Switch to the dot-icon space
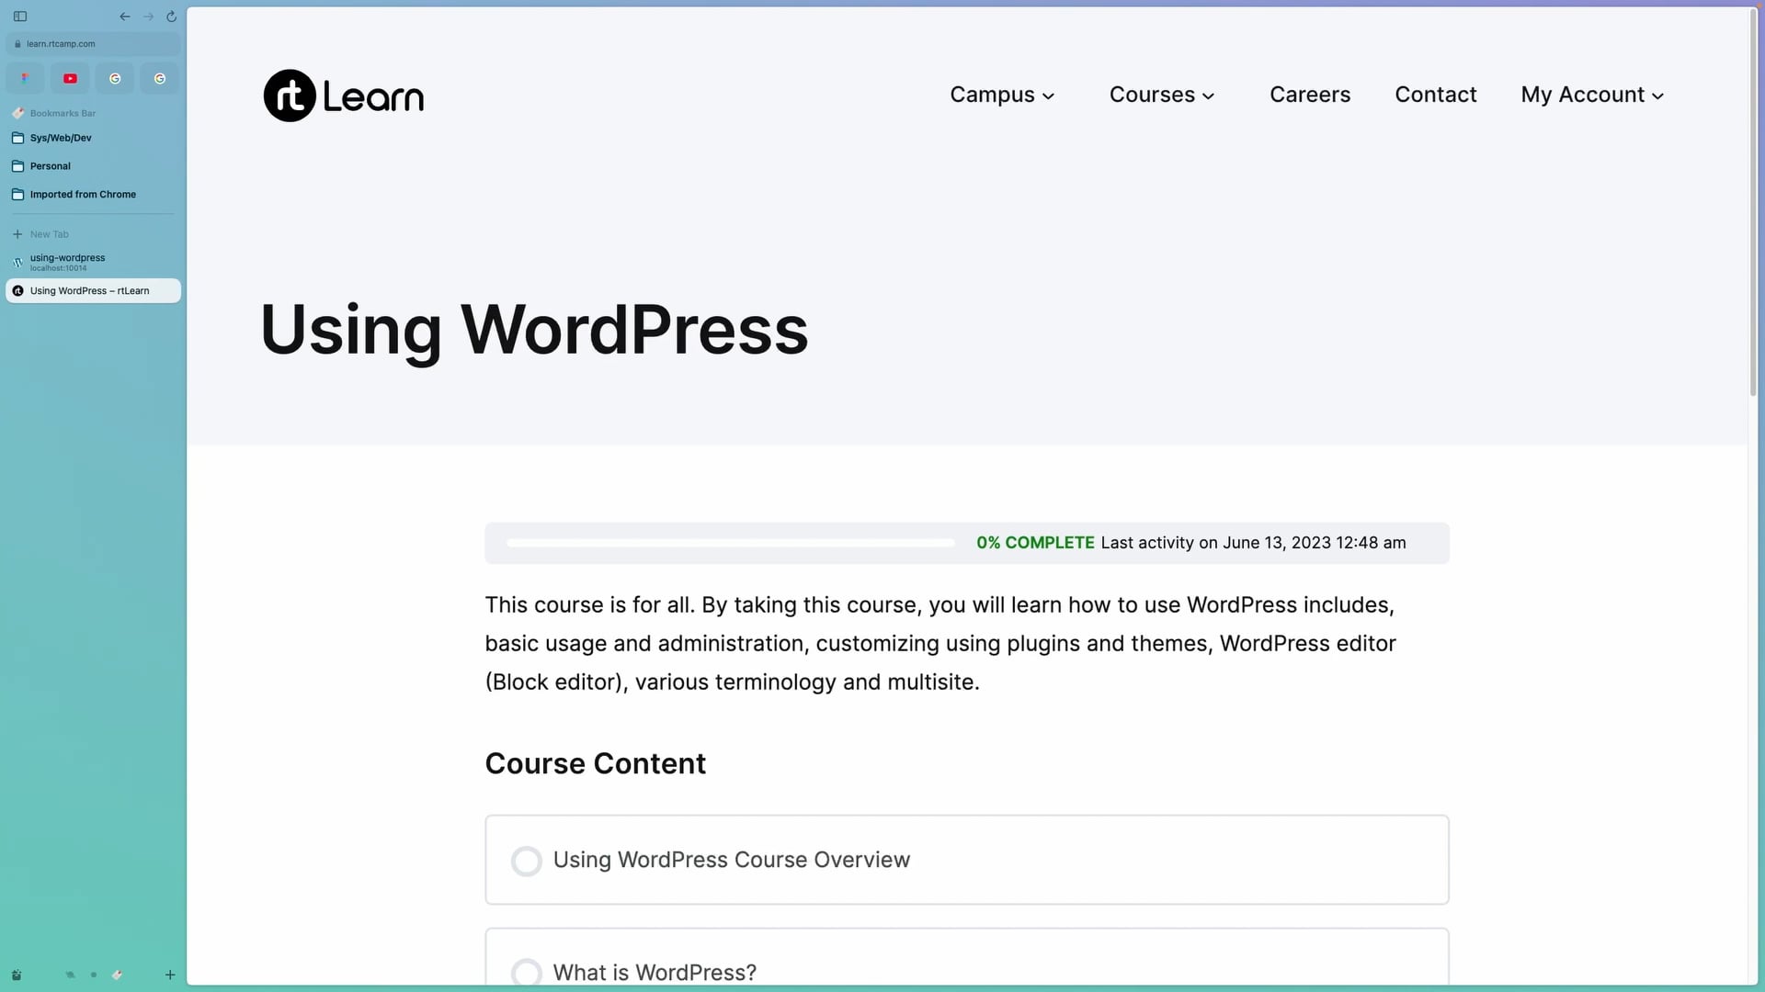Image resolution: width=1765 pixels, height=992 pixels. 94,975
